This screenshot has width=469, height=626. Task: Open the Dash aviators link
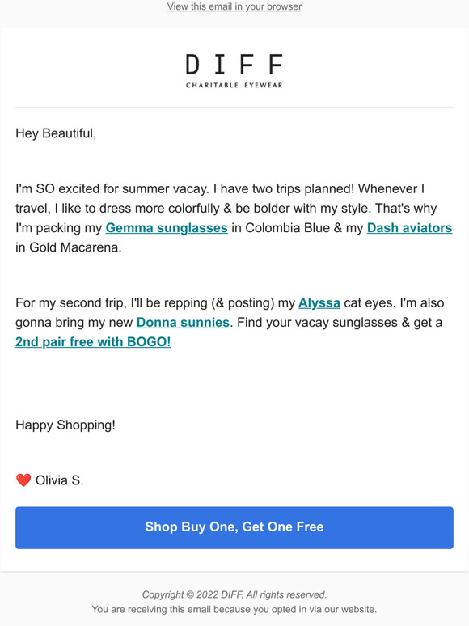click(409, 227)
